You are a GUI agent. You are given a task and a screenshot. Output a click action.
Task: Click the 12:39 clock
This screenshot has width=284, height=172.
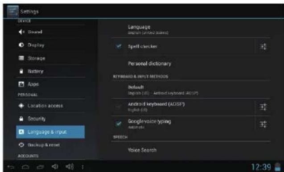[x=261, y=167]
